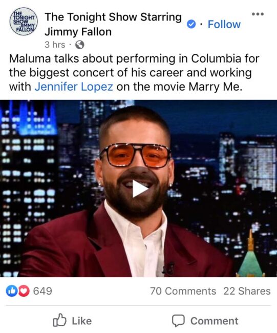This screenshot has height=333, width=277.
Task: View the 70 Comments list
Action: pos(183,291)
